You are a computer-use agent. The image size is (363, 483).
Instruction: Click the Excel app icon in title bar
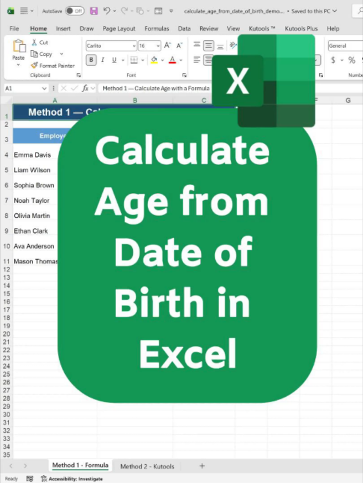point(11,11)
